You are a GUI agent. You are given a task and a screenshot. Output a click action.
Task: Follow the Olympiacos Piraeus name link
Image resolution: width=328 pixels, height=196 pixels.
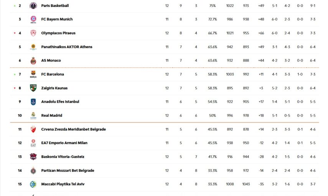click(58, 33)
